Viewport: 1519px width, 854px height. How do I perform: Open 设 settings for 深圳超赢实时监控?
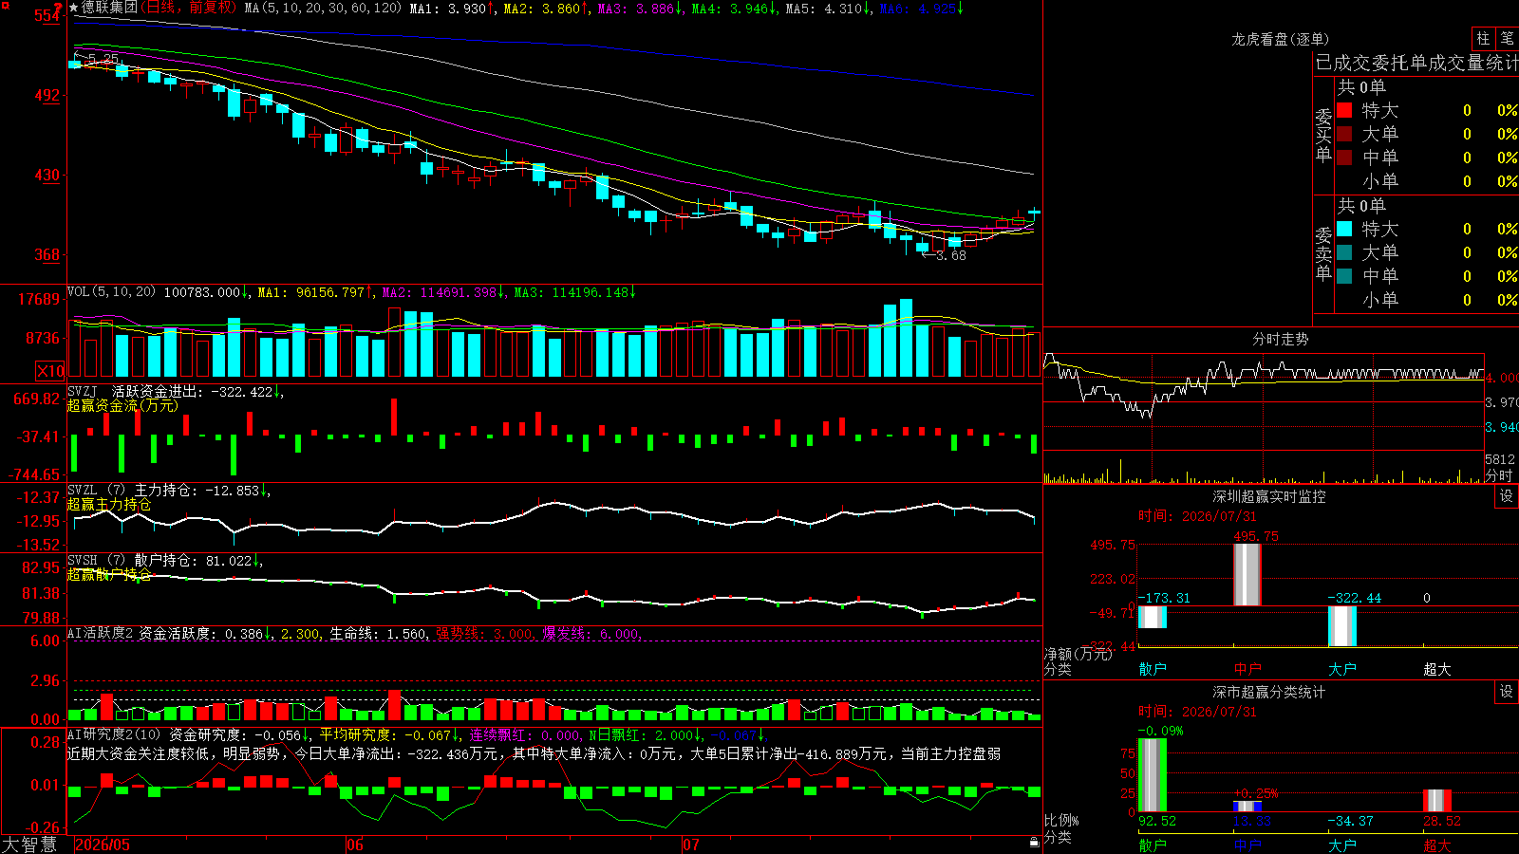(x=1507, y=496)
